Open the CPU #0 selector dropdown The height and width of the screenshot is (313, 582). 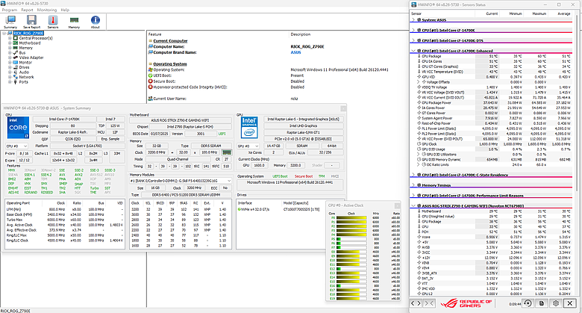point(16,146)
